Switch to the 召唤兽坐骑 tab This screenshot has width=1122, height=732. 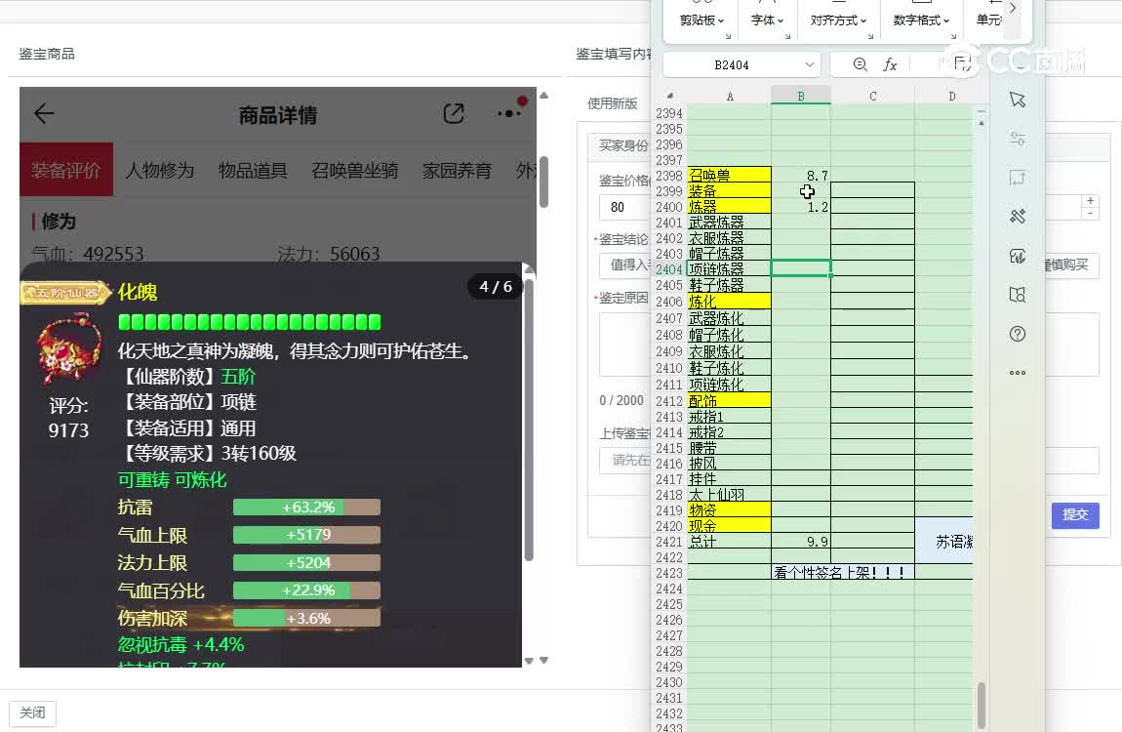tap(355, 171)
